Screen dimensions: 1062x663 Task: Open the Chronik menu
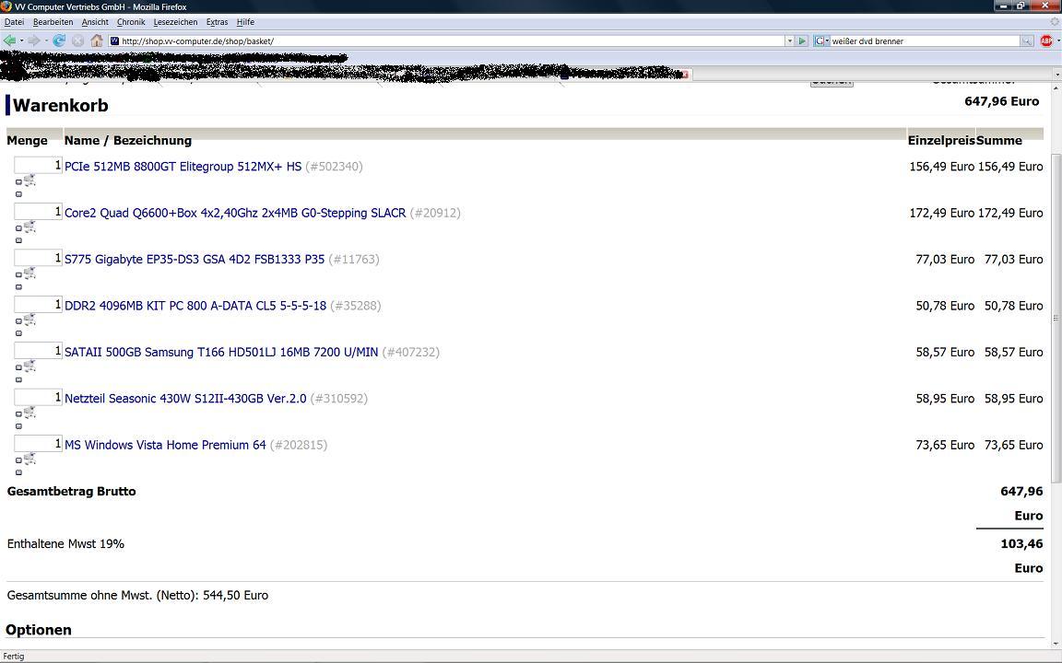pos(131,22)
